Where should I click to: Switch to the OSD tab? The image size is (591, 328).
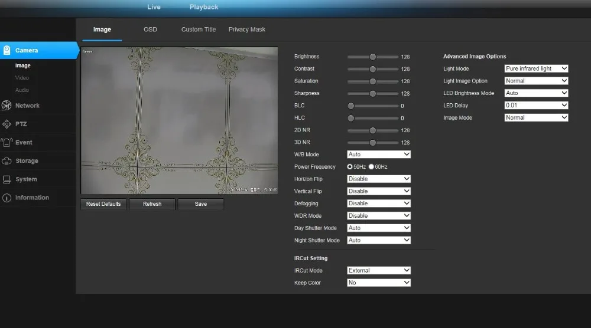coord(150,29)
